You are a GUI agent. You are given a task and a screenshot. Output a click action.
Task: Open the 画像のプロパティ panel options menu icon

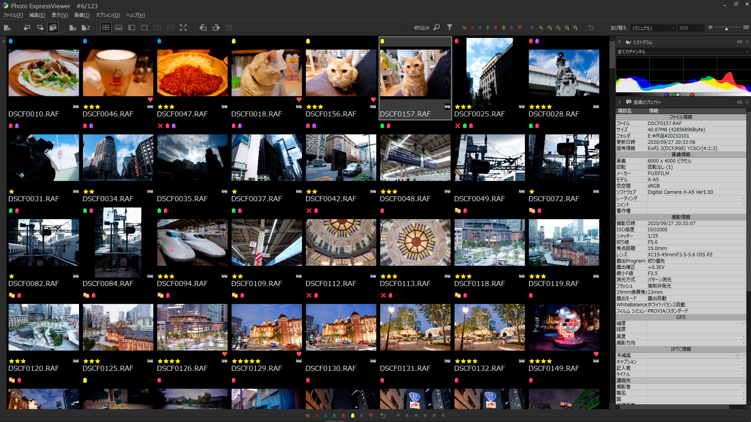(739, 102)
